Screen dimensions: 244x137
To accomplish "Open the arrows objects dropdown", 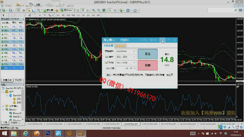I will point(50,15).
